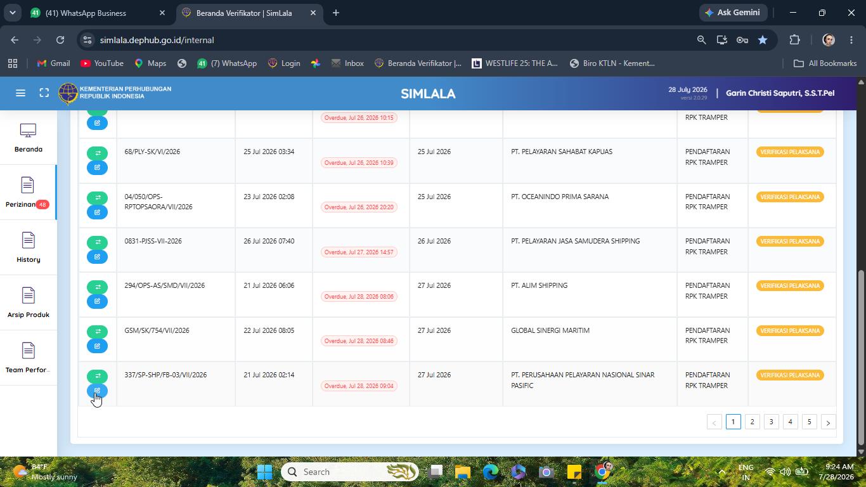Click Ask Gemini button

(x=734, y=13)
